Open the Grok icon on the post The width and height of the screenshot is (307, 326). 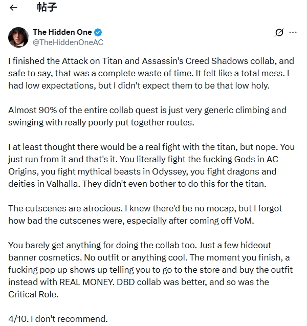coord(279,33)
